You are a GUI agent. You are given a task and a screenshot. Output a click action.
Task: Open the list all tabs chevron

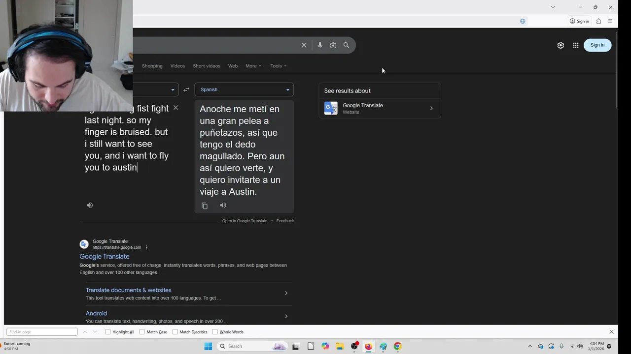pos(553,7)
